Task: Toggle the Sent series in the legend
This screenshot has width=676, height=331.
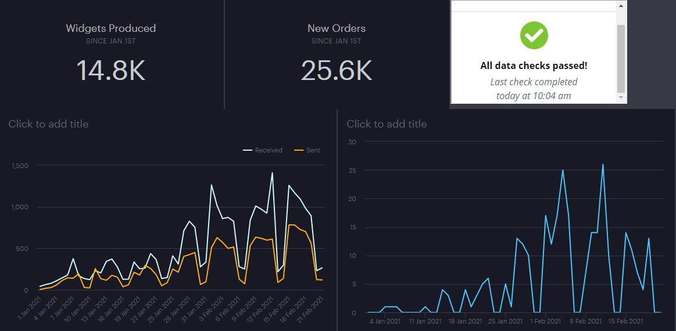Action: 313,150
